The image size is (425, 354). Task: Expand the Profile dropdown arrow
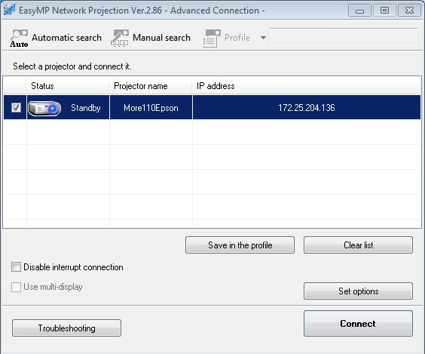tap(263, 38)
